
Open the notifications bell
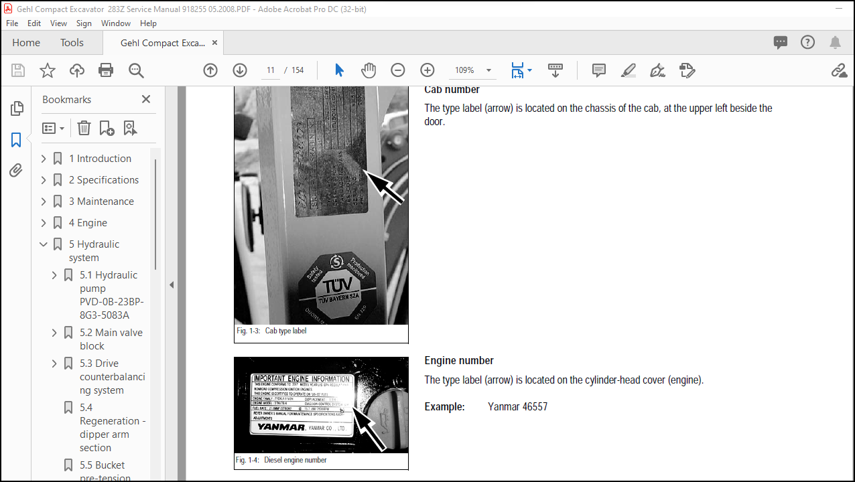(835, 42)
